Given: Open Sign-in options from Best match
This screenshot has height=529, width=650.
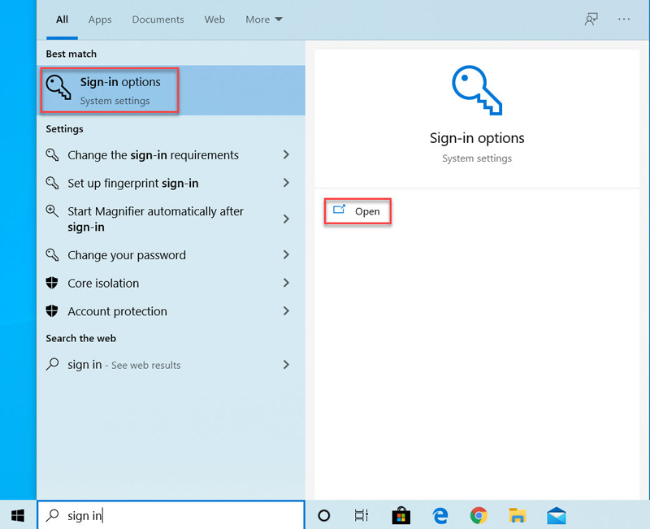Looking at the screenshot, I should [109, 89].
